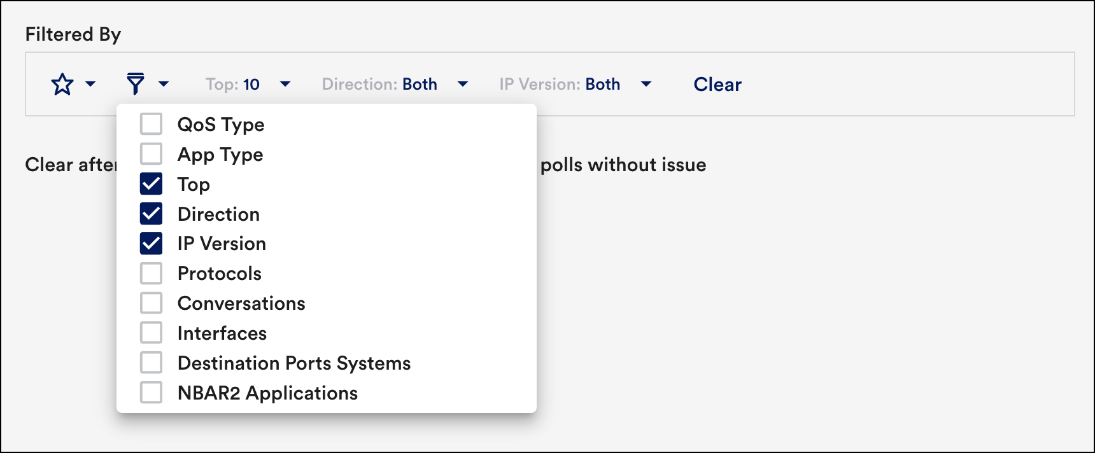Click the funnel filter icon
The image size is (1095, 453).
click(x=135, y=84)
